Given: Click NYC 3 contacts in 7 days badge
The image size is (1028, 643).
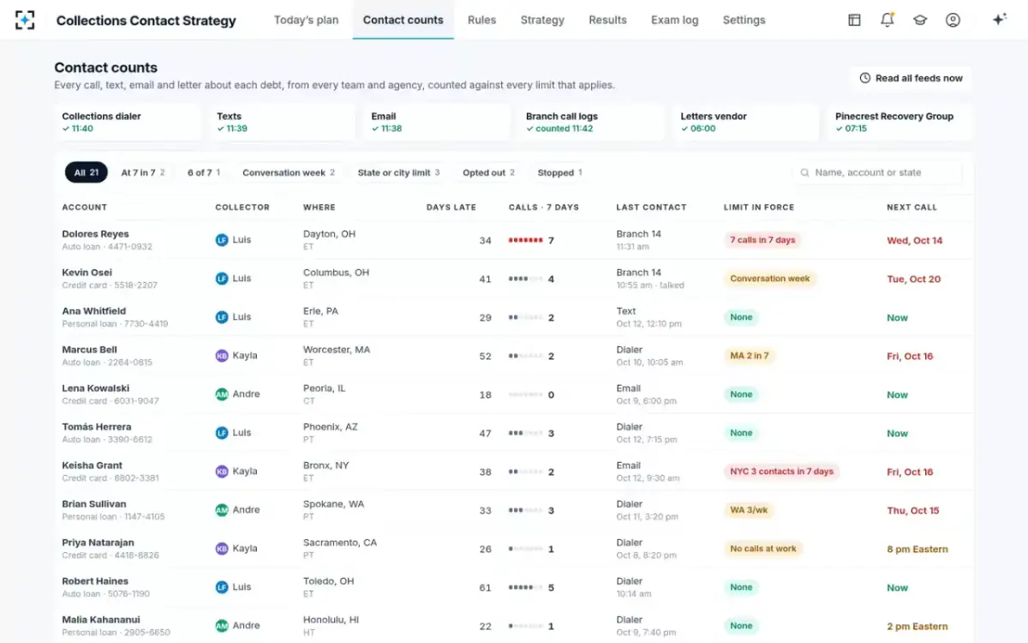Looking at the screenshot, I should click(x=781, y=472).
